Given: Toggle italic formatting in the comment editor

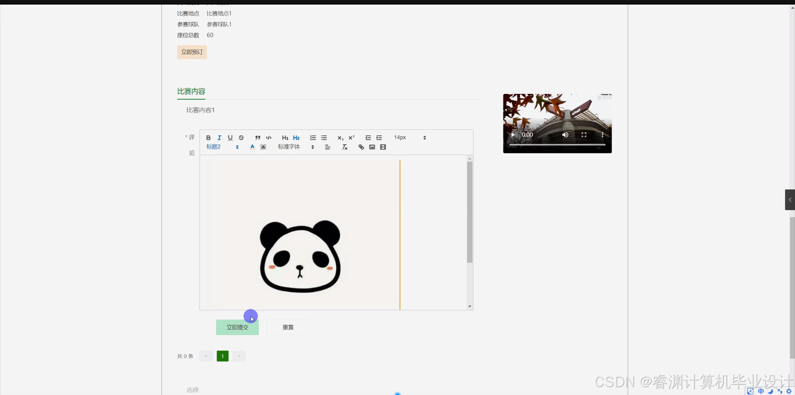Looking at the screenshot, I should point(219,138).
